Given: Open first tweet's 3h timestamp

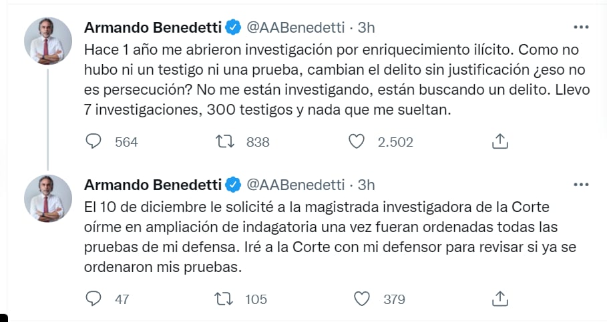Looking at the screenshot, I should [366, 27].
